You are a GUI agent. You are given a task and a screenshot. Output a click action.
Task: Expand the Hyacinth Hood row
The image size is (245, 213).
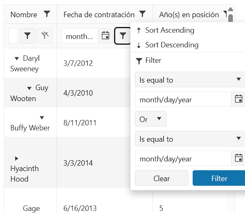pos(16,158)
